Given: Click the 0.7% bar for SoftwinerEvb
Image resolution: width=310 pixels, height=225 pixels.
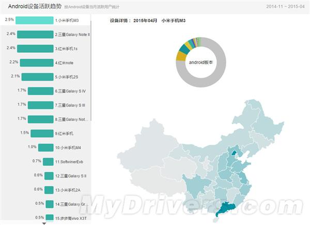Looking at the screenshot, I should [48, 162].
